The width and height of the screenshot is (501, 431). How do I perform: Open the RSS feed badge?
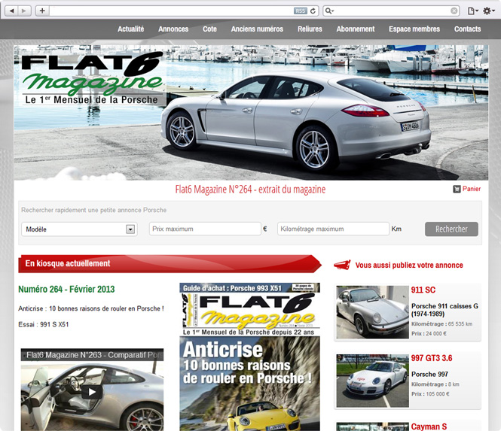[x=301, y=11]
